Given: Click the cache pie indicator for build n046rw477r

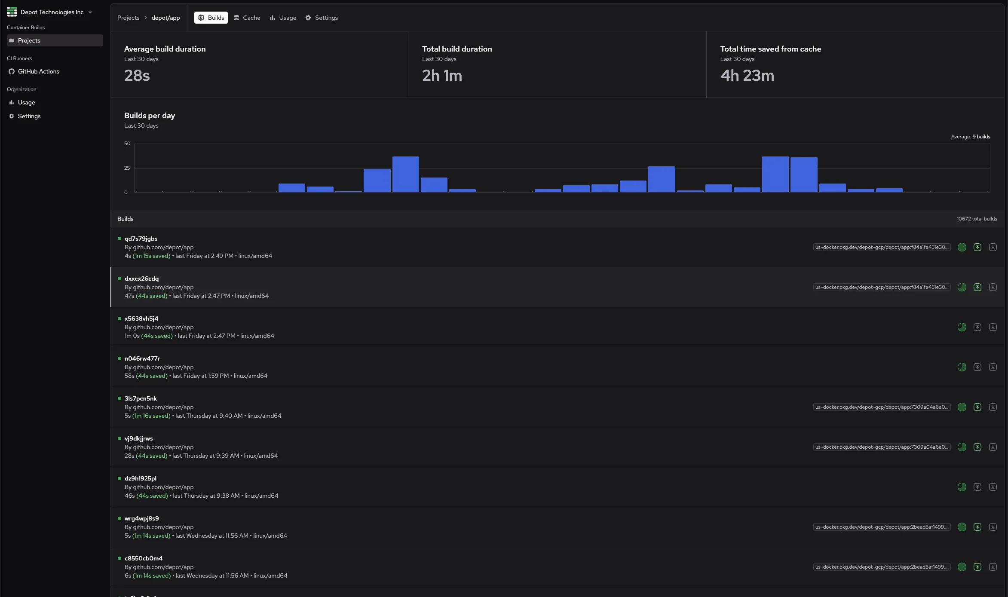Looking at the screenshot, I should (962, 367).
